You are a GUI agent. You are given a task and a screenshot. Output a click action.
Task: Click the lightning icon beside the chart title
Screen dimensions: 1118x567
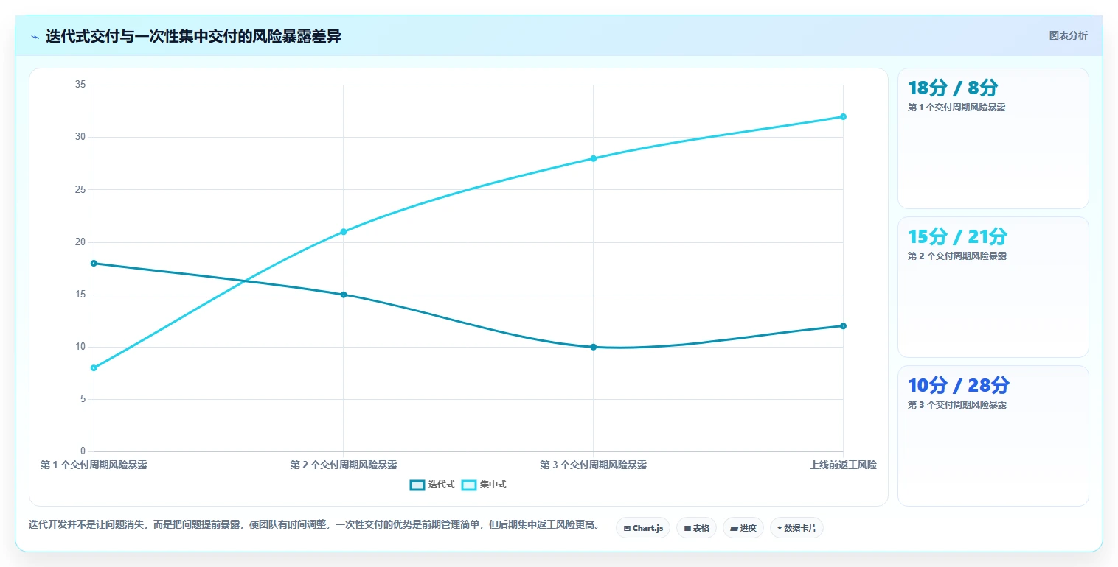(35, 37)
